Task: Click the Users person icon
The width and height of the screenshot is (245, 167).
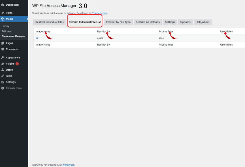Action: coord(3,70)
